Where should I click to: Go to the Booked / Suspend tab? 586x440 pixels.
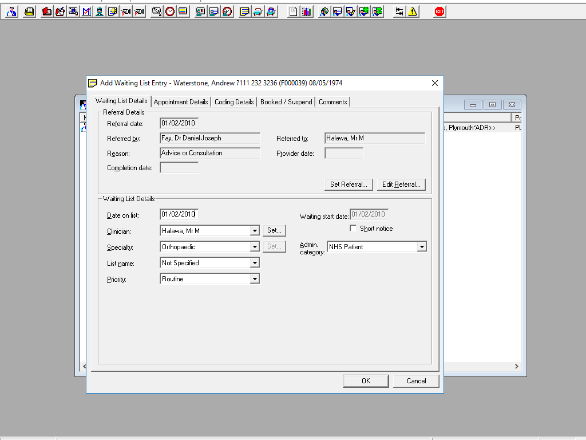pos(286,102)
